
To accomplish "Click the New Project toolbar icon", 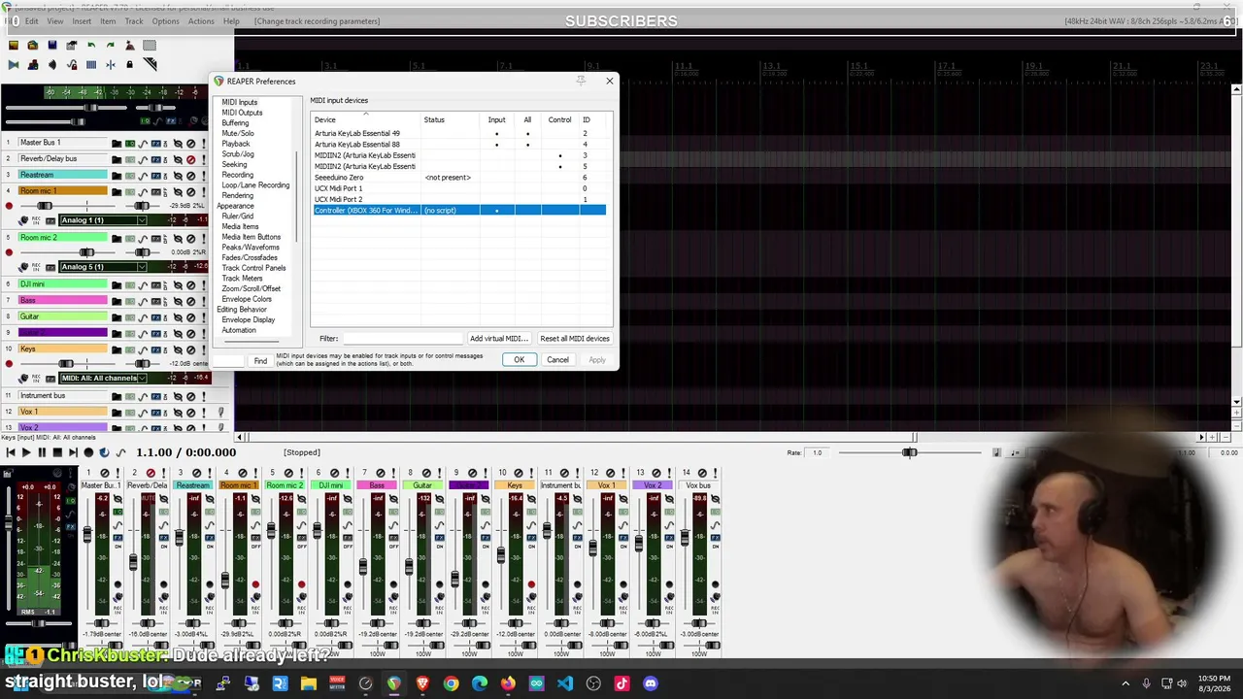I will [14, 45].
